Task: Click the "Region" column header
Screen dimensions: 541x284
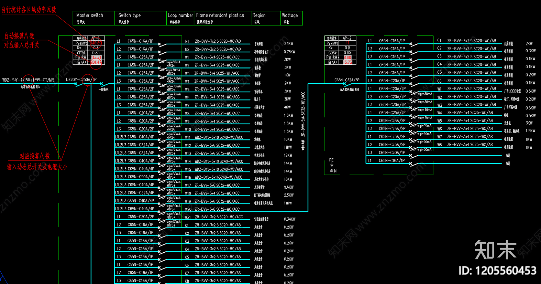Action: [259, 15]
